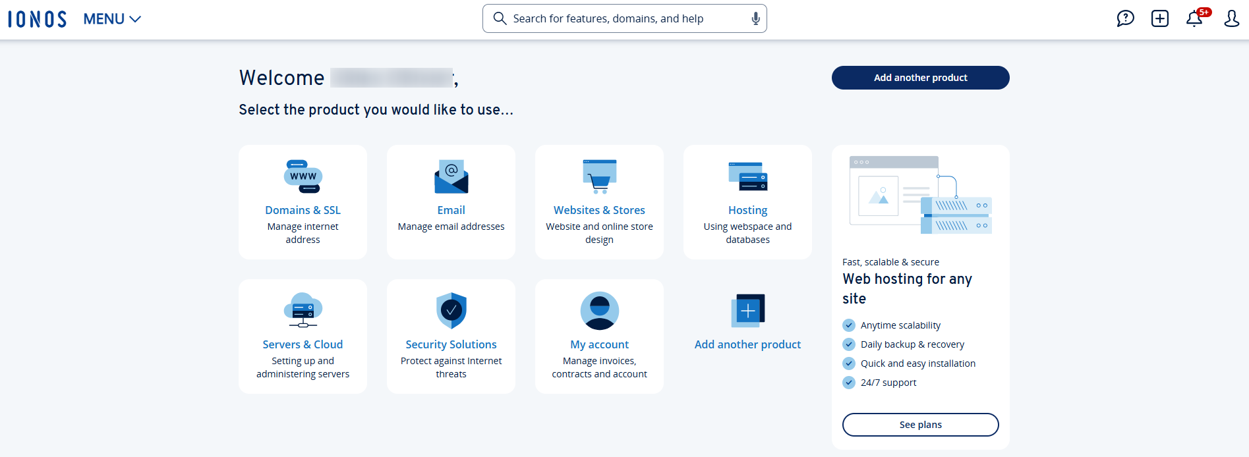The image size is (1249, 457).
Task: Open the Websites & Stores cart icon
Action: (599, 176)
